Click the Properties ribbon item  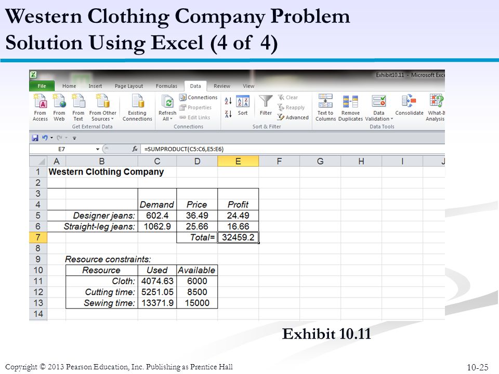point(195,108)
